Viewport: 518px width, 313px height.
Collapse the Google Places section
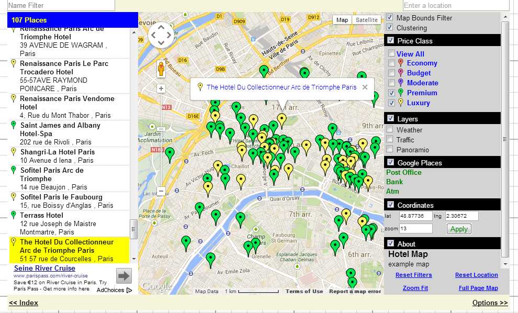tap(390, 162)
